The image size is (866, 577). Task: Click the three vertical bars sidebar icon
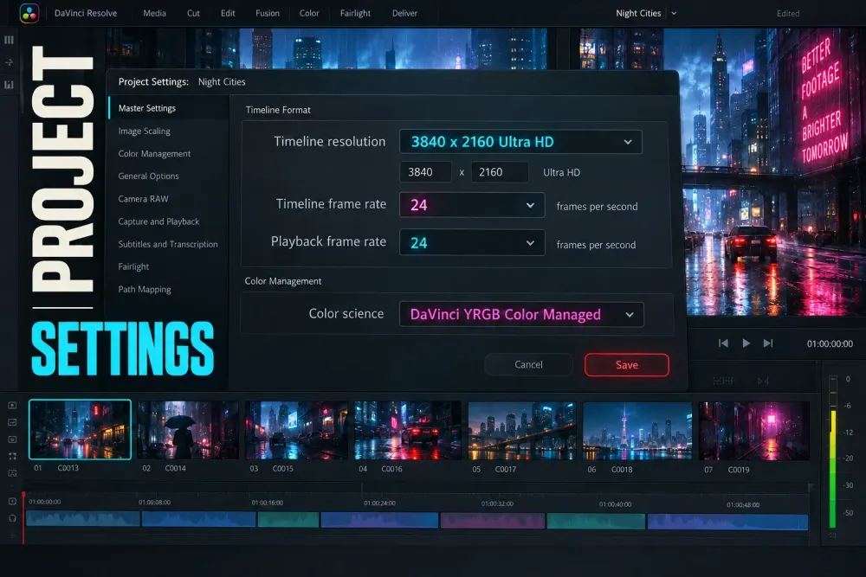[9, 40]
